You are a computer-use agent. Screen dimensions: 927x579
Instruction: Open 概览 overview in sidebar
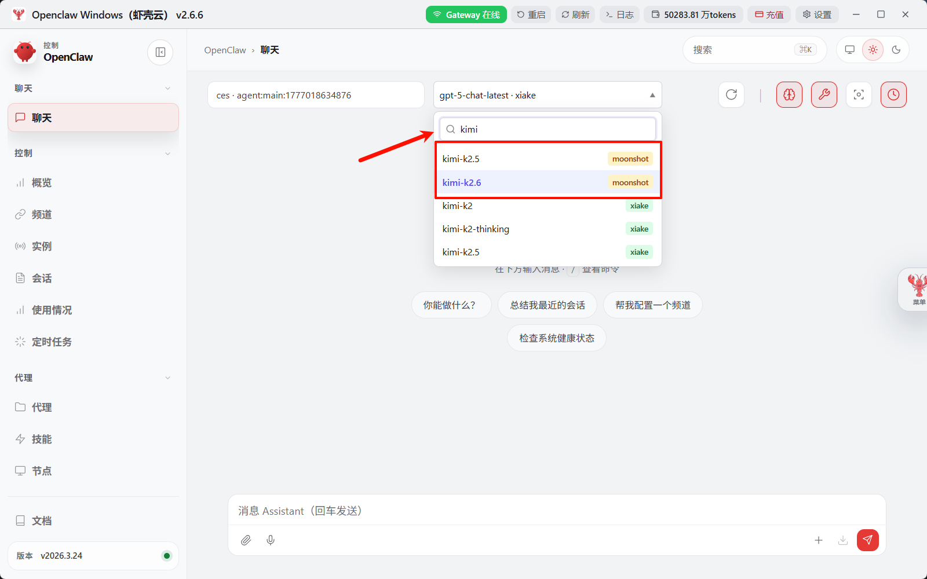[x=93, y=183]
